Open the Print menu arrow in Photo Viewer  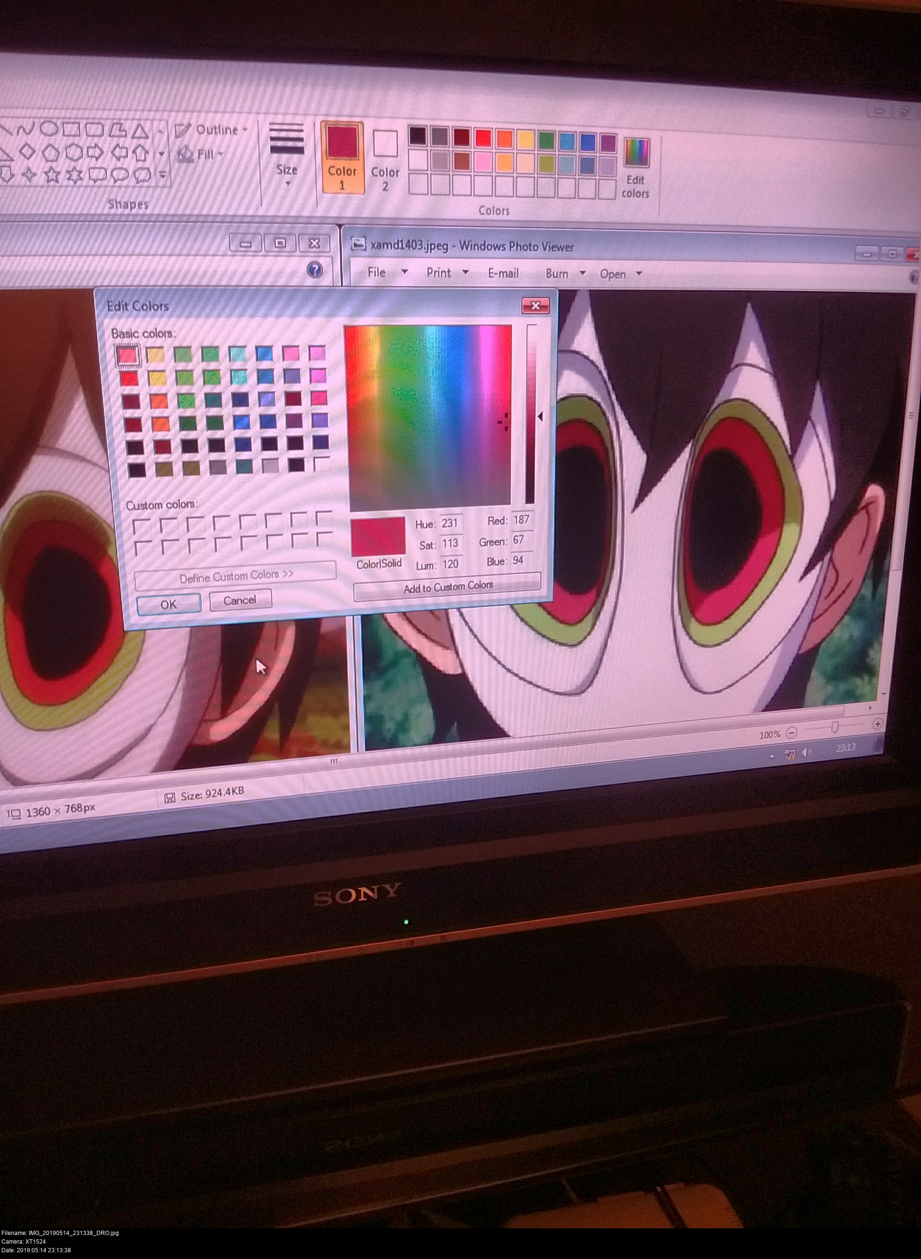[465, 272]
